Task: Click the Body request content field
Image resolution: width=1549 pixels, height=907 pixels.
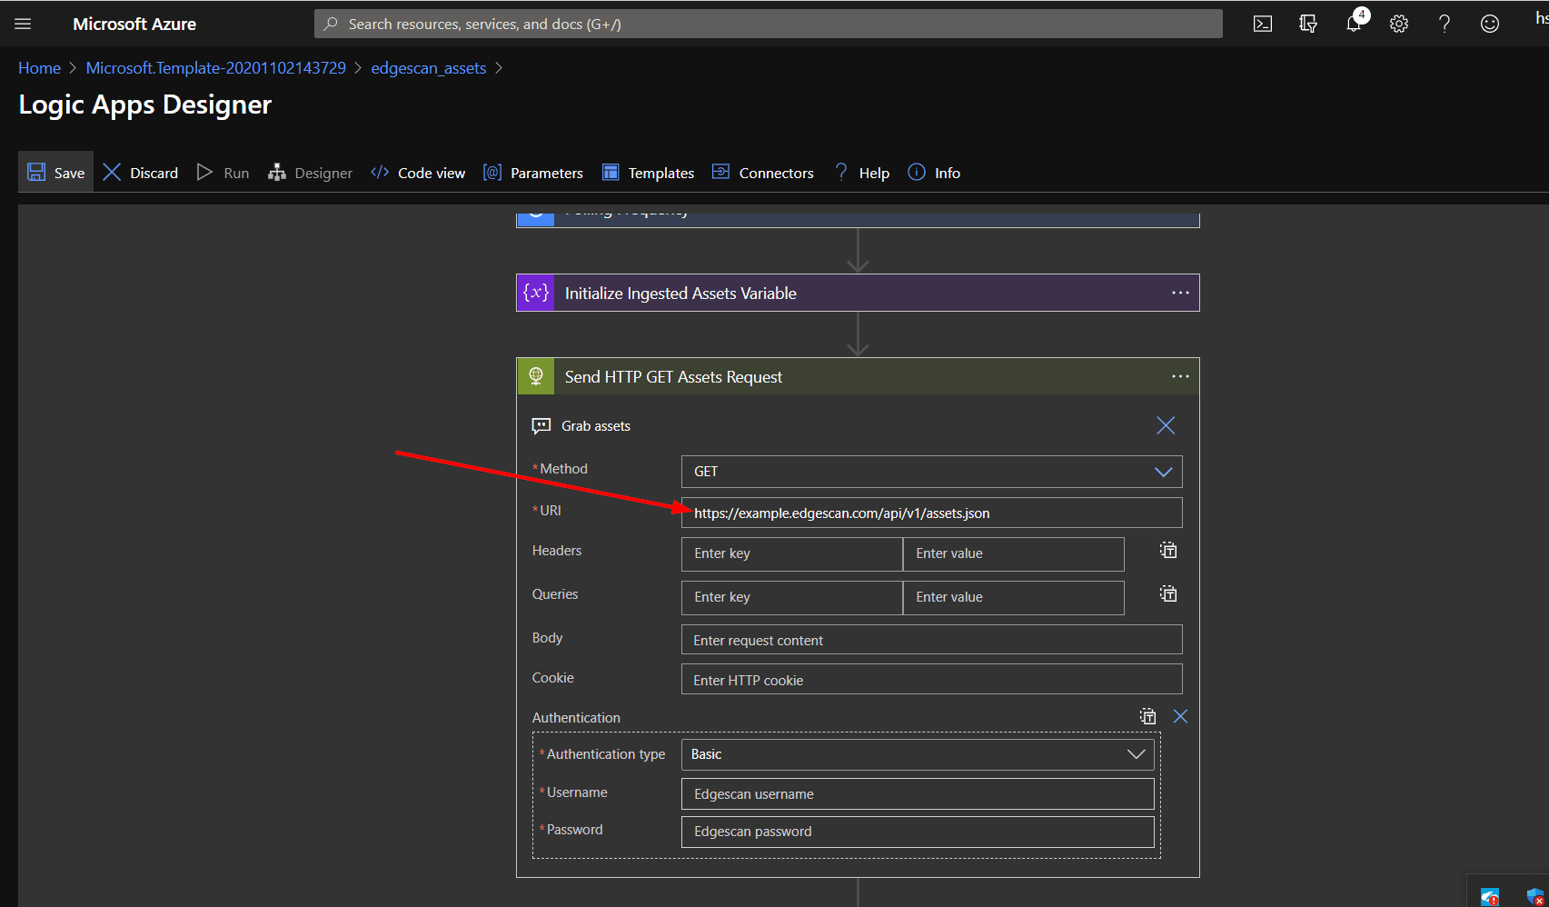Action: [932, 640]
